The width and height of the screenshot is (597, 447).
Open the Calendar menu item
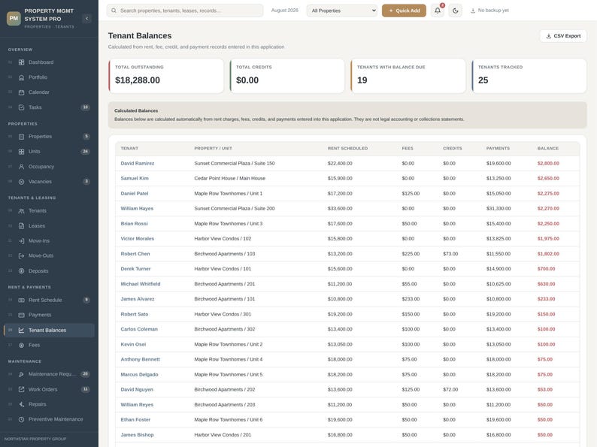point(49,92)
